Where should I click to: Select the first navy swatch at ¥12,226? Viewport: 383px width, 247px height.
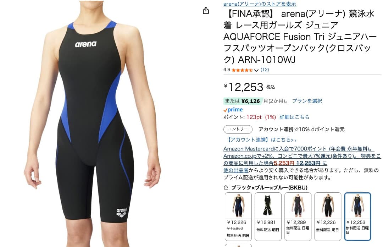pyautogui.click(x=238, y=216)
